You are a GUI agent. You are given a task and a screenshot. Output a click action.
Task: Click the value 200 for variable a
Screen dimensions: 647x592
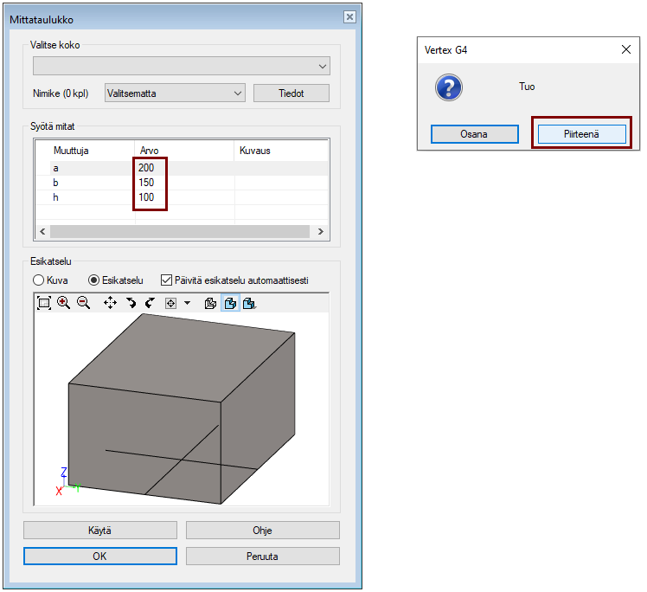(146, 168)
